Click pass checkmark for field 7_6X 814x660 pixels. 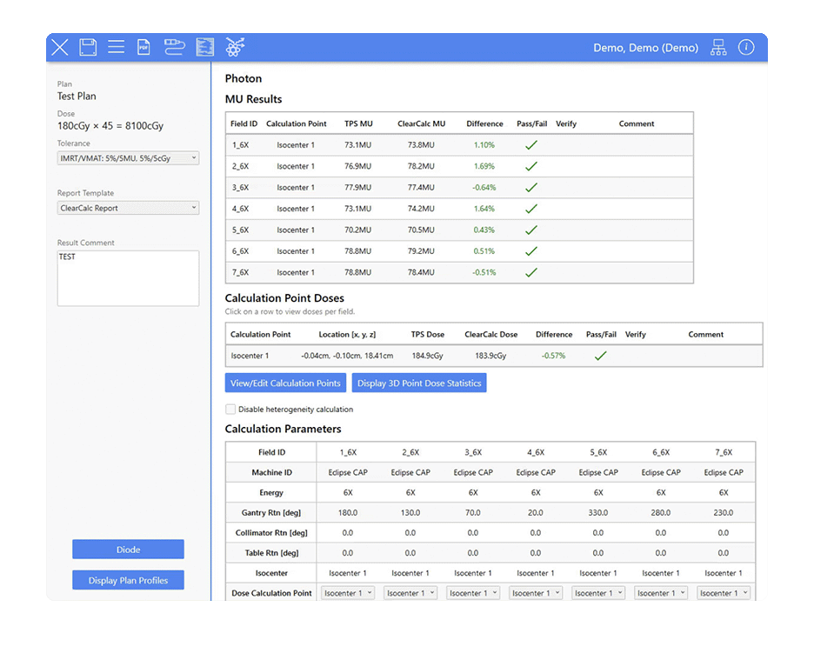(531, 273)
